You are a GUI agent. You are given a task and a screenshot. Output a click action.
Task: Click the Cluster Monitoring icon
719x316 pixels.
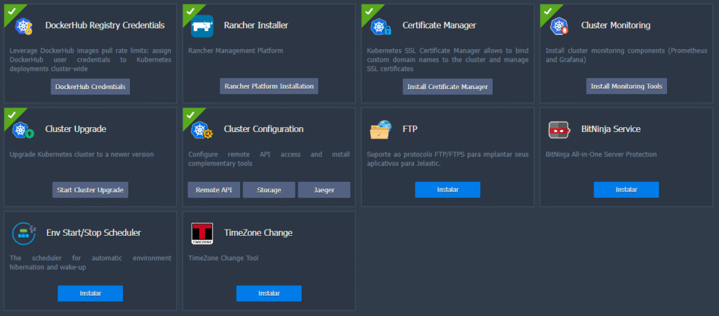point(560,27)
